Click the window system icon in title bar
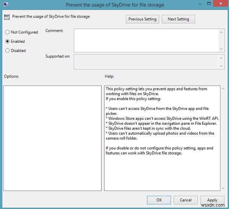The image size is (229, 209). [6, 4]
